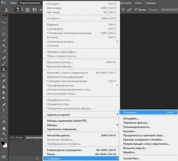
Task: Choose Основные… preferences
Action: [148, 112]
